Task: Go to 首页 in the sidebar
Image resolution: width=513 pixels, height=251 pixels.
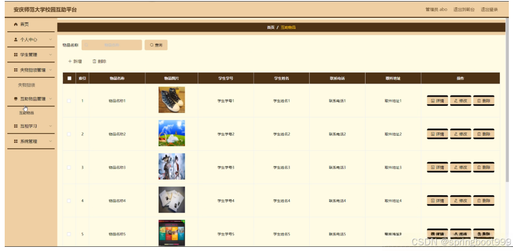Action: coord(24,25)
